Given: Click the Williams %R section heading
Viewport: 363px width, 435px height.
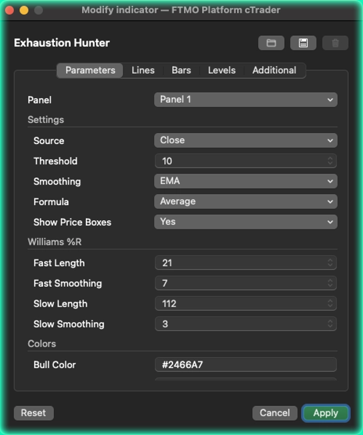Looking at the screenshot, I should (x=54, y=242).
